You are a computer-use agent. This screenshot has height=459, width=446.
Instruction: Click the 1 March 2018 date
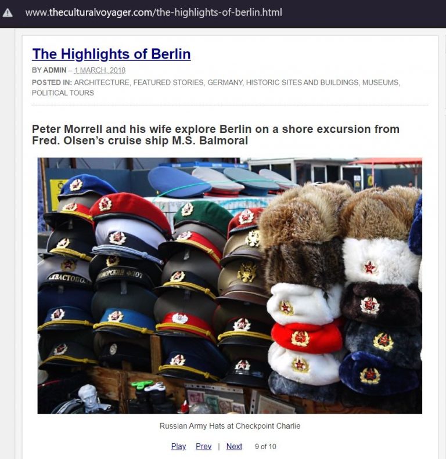pyautogui.click(x=100, y=70)
